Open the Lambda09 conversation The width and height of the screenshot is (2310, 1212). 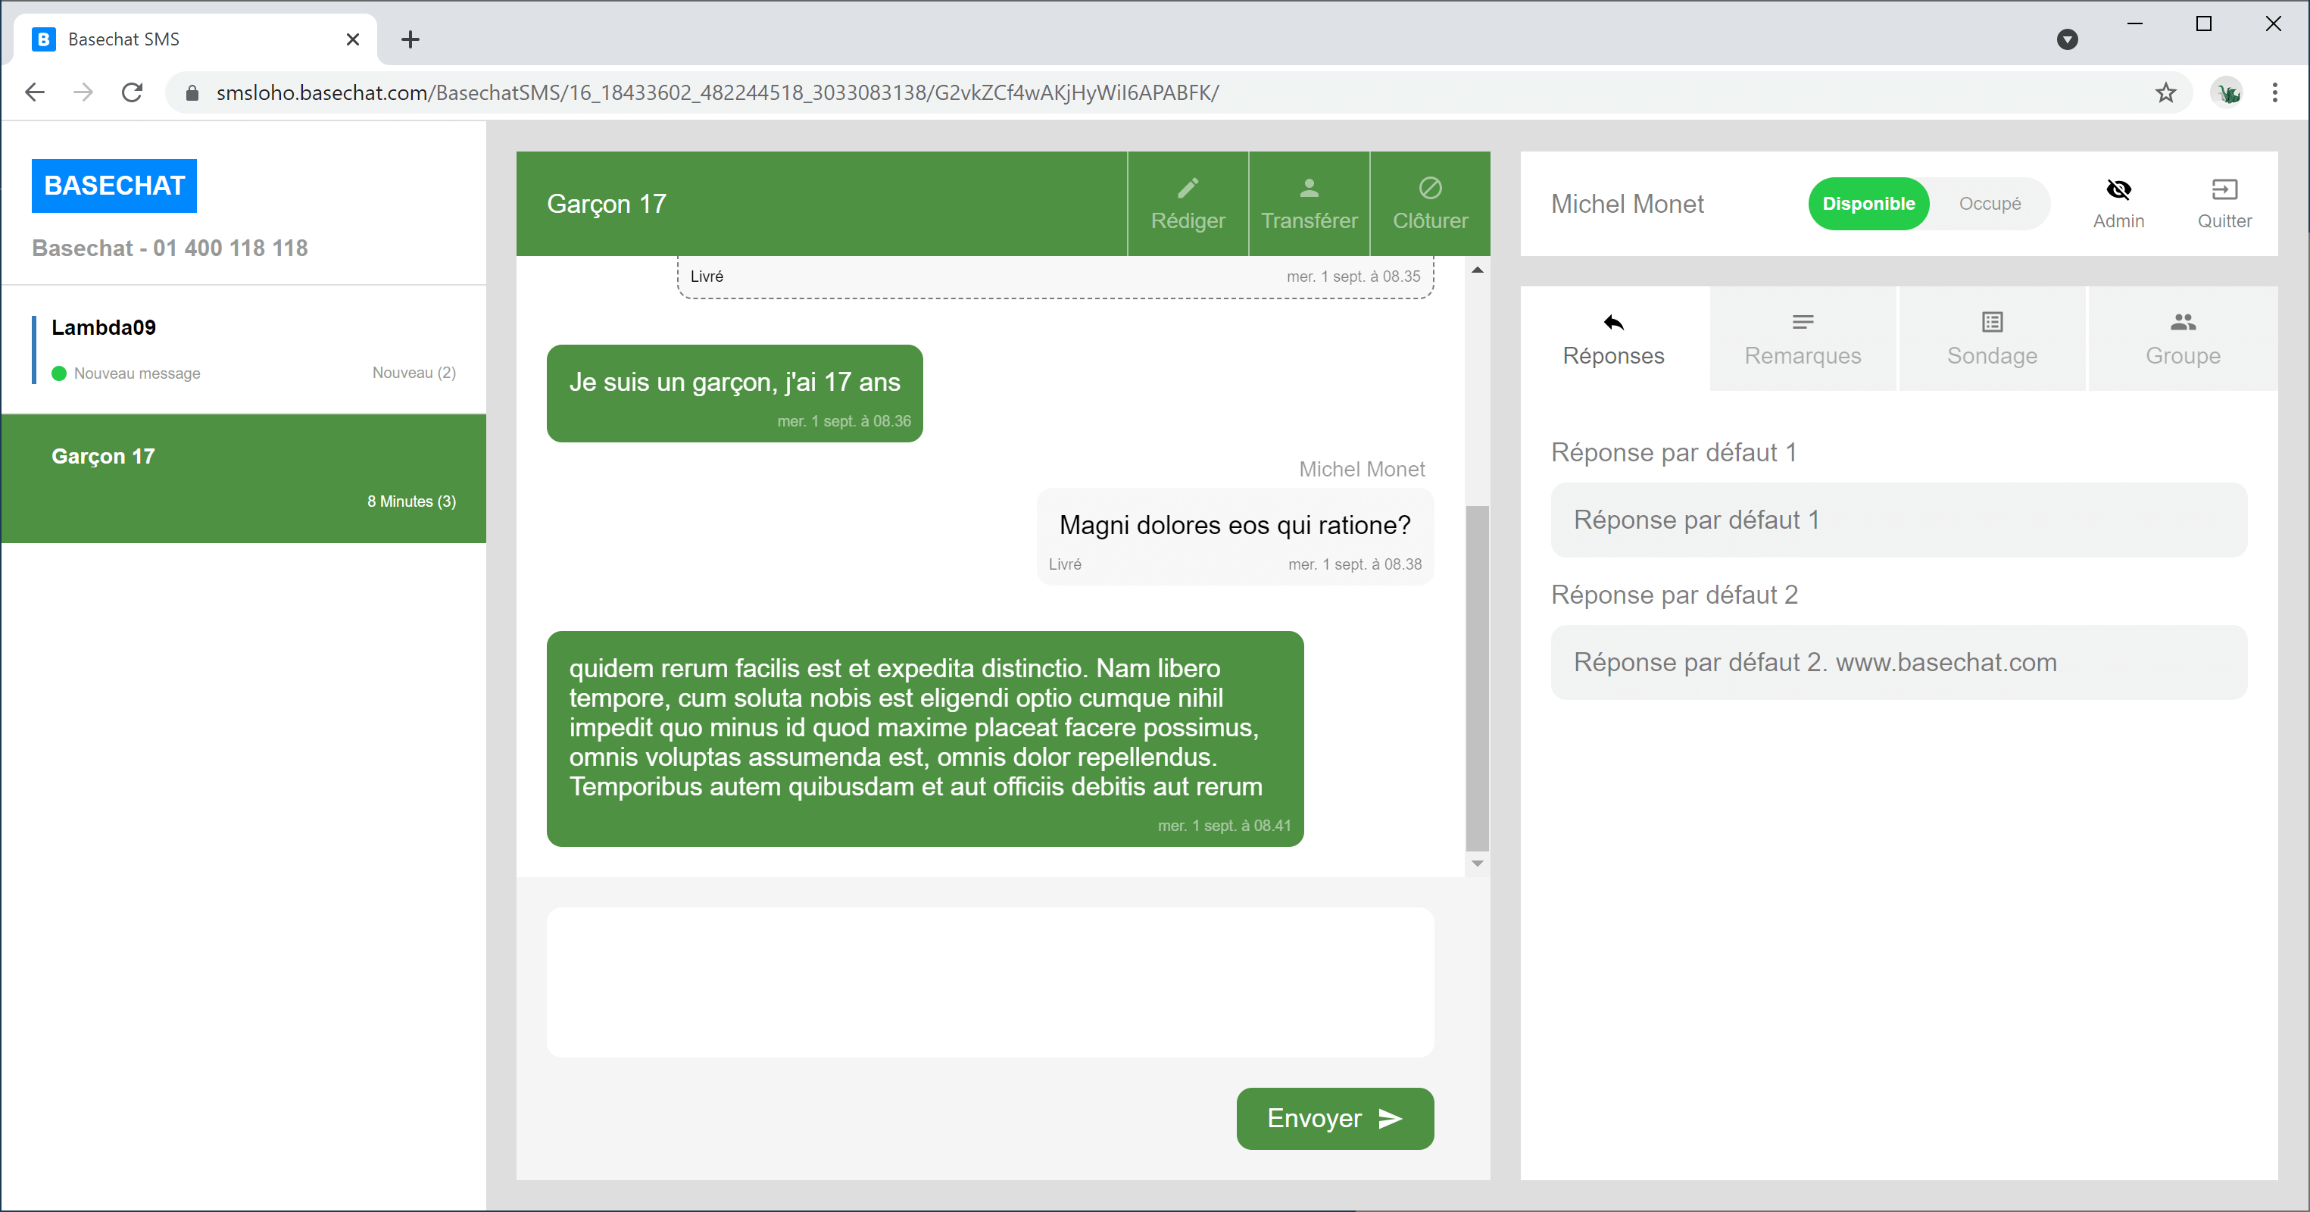[x=244, y=349]
